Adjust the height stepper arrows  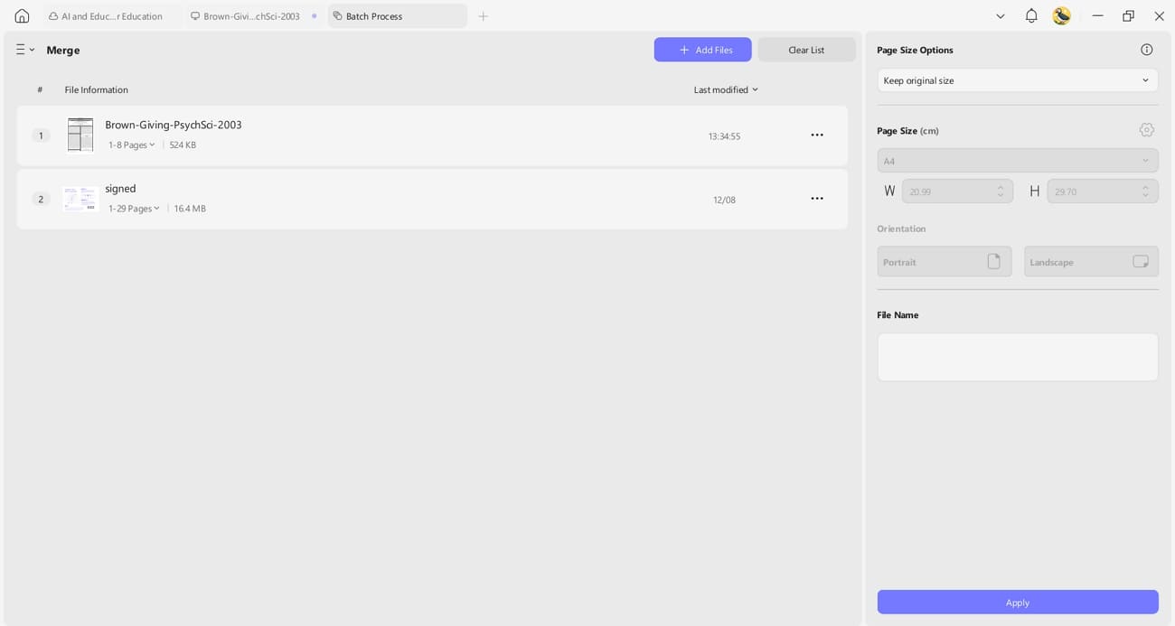[x=1145, y=192]
